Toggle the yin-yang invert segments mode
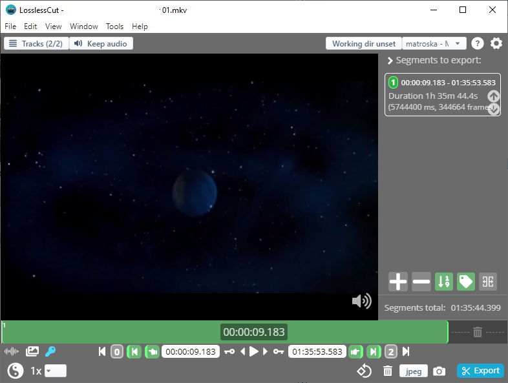The width and height of the screenshot is (508, 383). [x=16, y=371]
